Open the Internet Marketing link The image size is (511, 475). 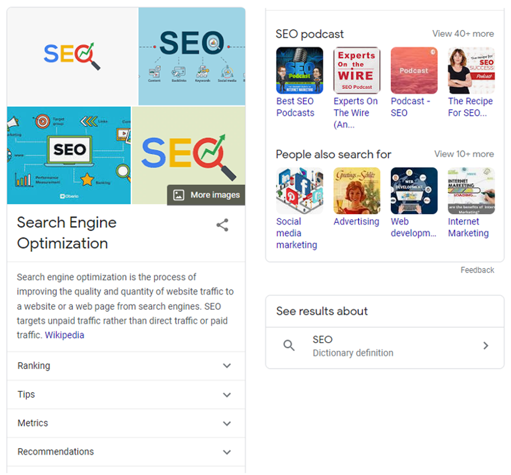468,227
